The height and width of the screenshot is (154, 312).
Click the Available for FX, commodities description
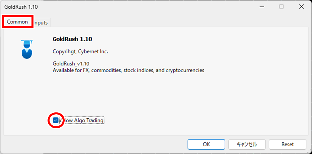coord(129,70)
